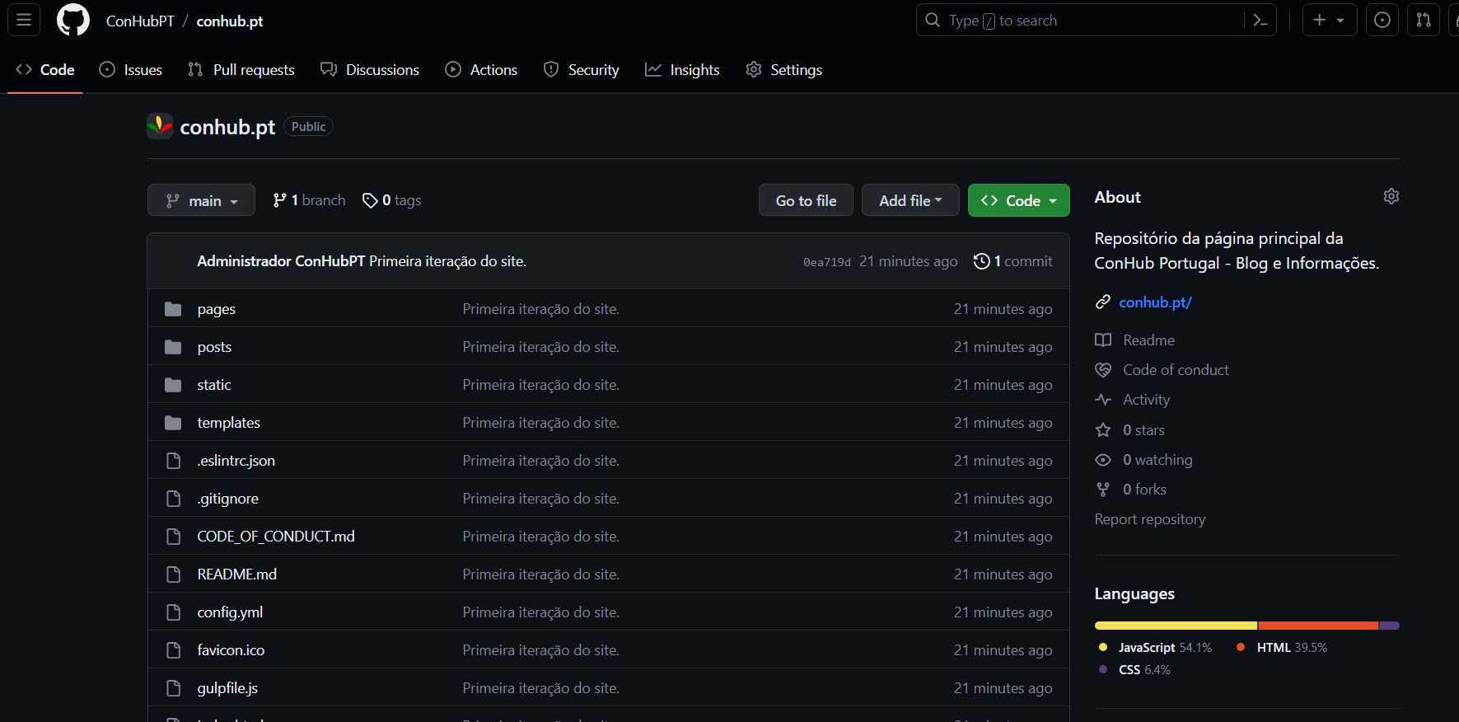Expand the main branch selector dropdown
The width and height of the screenshot is (1459, 722).
click(x=201, y=200)
